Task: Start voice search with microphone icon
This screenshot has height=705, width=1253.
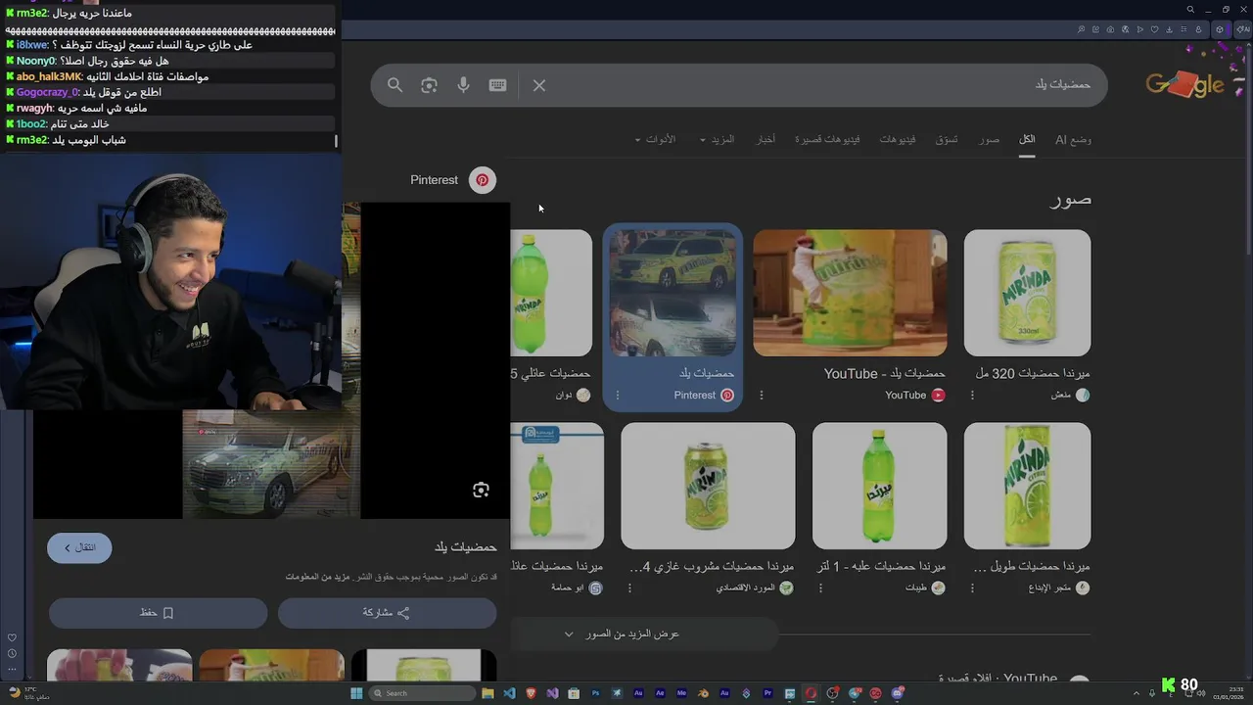Action: pyautogui.click(x=463, y=85)
